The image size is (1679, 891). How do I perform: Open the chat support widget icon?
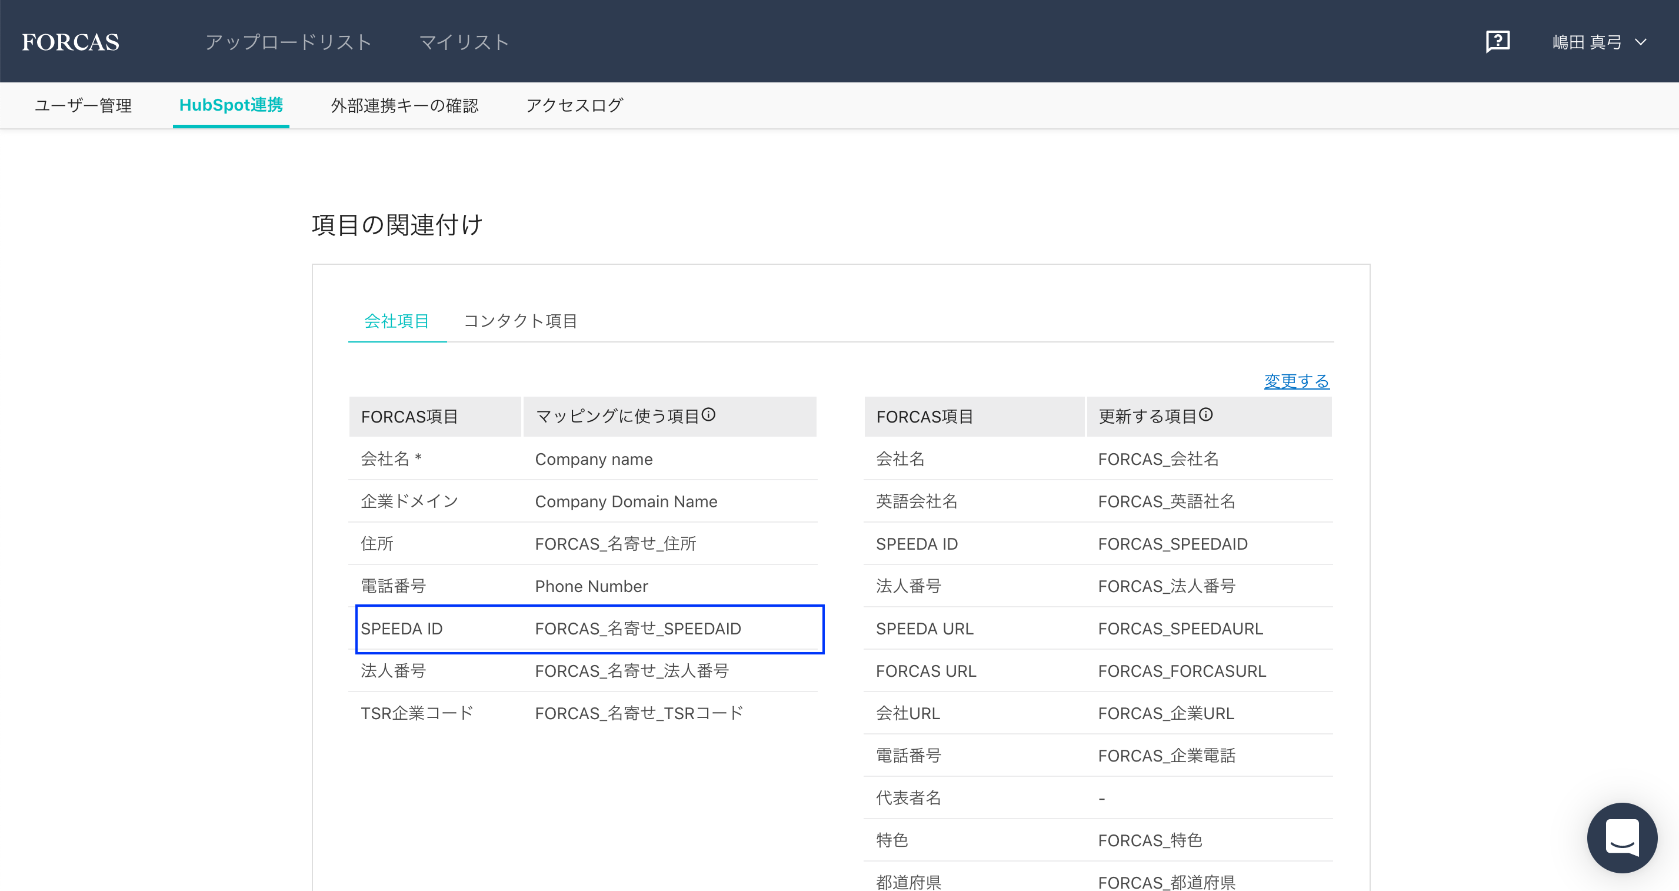click(1622, 837)
